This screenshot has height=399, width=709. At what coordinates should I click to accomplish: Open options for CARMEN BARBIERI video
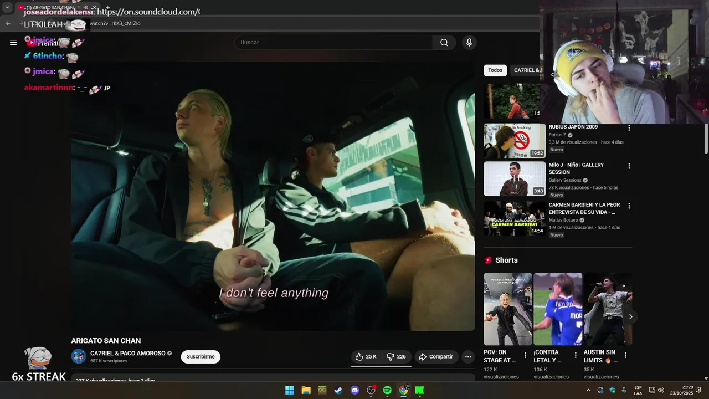(x=629, y=206)
